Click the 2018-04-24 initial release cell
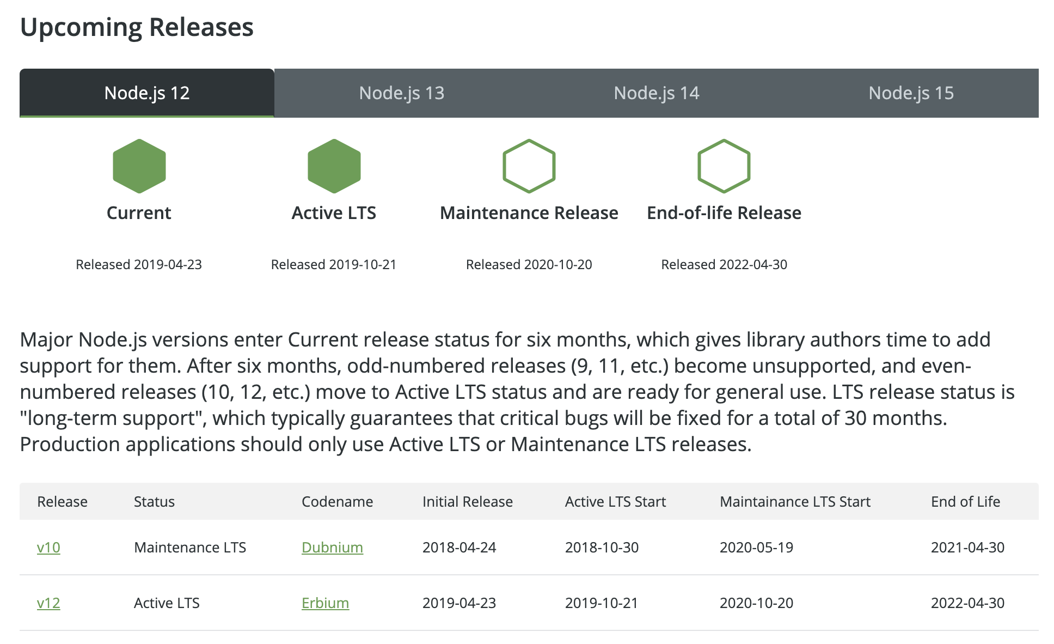1054x644 pixels. tap(459, 547)
